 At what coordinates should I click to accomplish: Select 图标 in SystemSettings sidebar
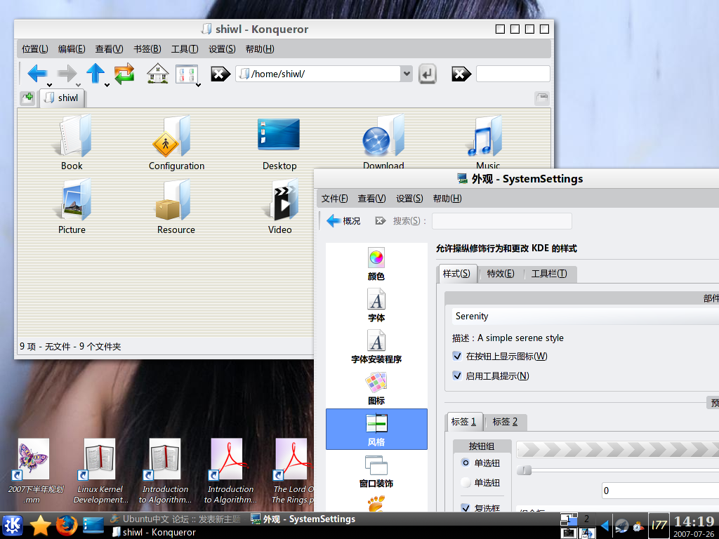click(376, 388)
